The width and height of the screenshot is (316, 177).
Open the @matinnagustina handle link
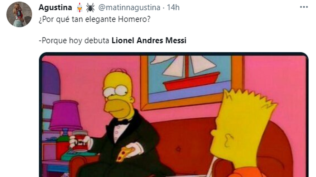pyautogui.click(x=129, y=8)
